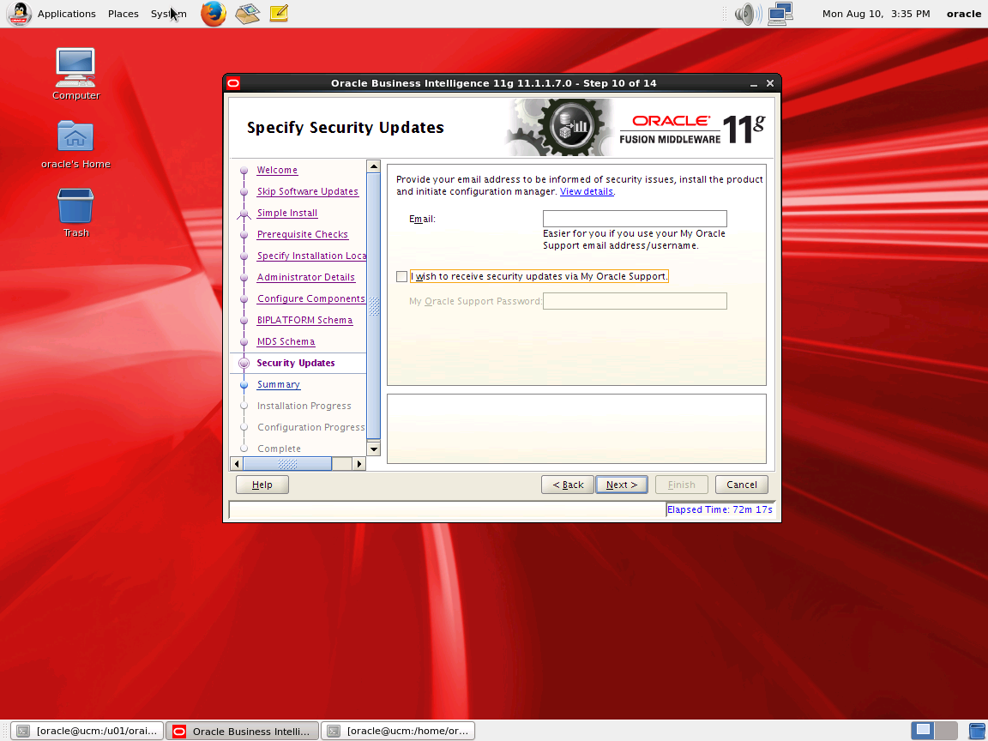The height and width of the screenshot is (741, 988).
Task: Go to the MDS Schema step
Action: (286, 341)
